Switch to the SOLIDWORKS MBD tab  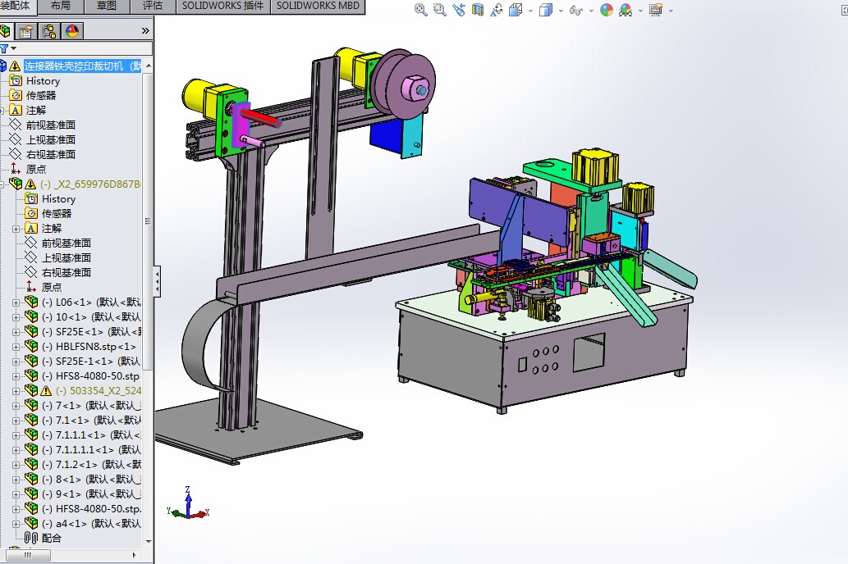pos(318,6)
